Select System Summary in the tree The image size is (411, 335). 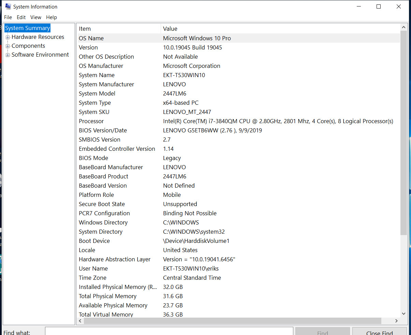click(x=28, y=28)
